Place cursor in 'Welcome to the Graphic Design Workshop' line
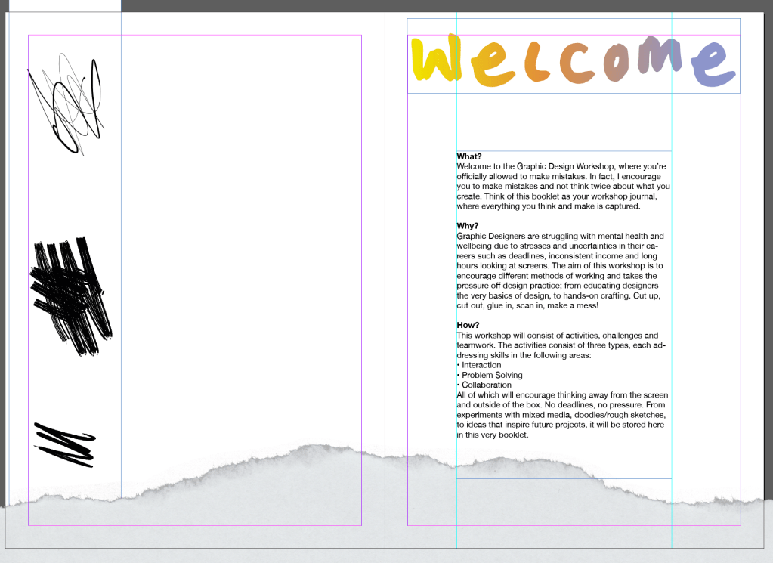Image resolution: width=773 pixels, height=563 pixels. pos(561,166)
